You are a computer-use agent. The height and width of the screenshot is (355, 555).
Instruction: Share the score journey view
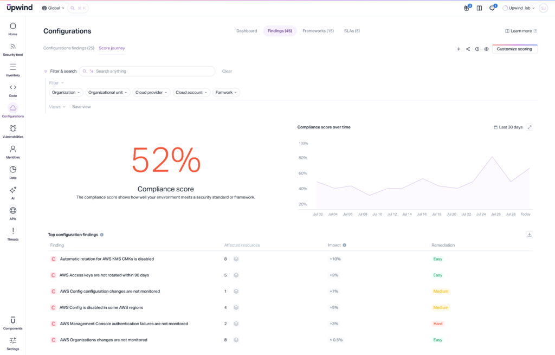point(468,49)
